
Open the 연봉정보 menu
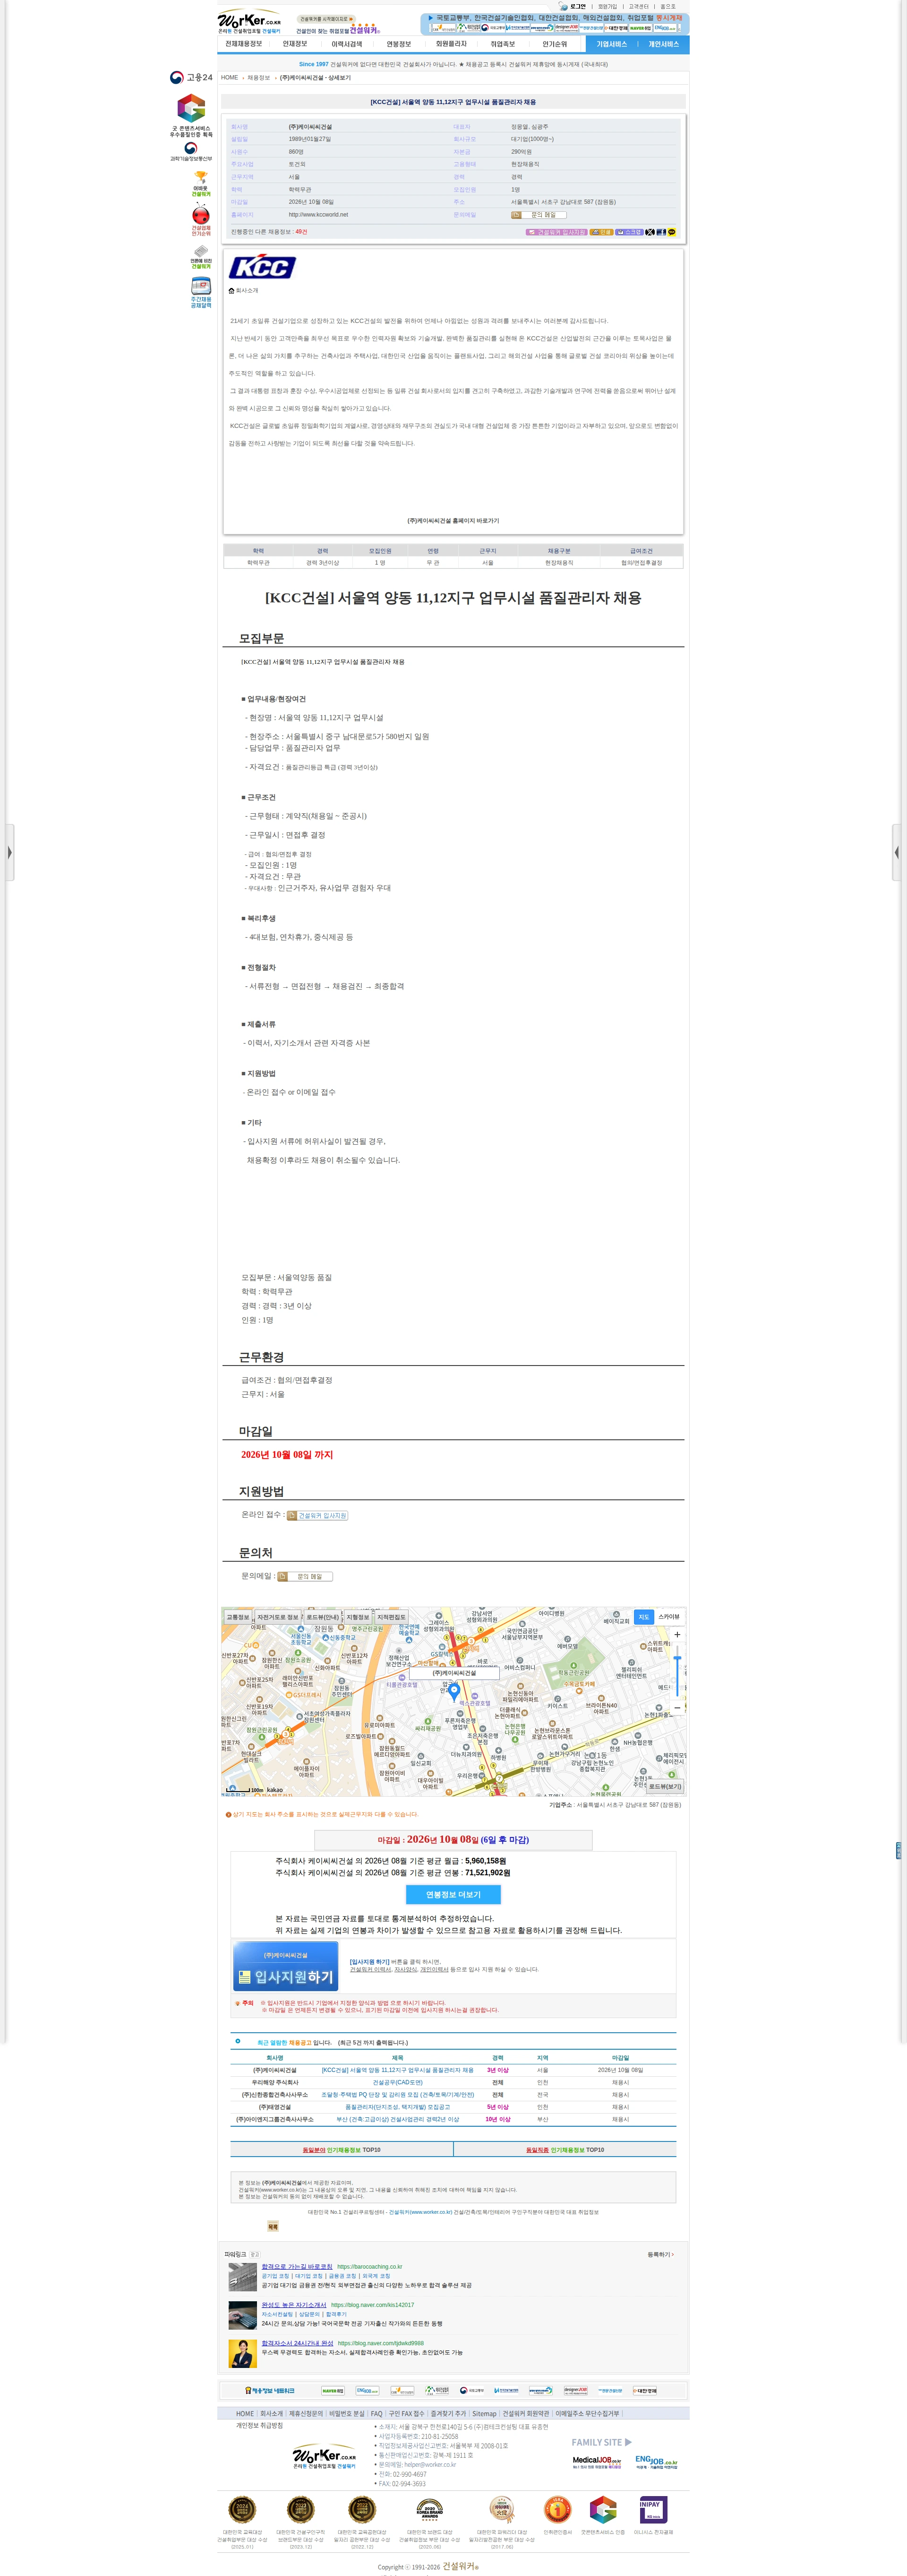[x=399, y=44]
